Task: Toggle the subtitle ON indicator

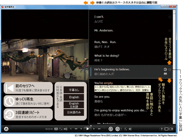Action: pos(56,129)
